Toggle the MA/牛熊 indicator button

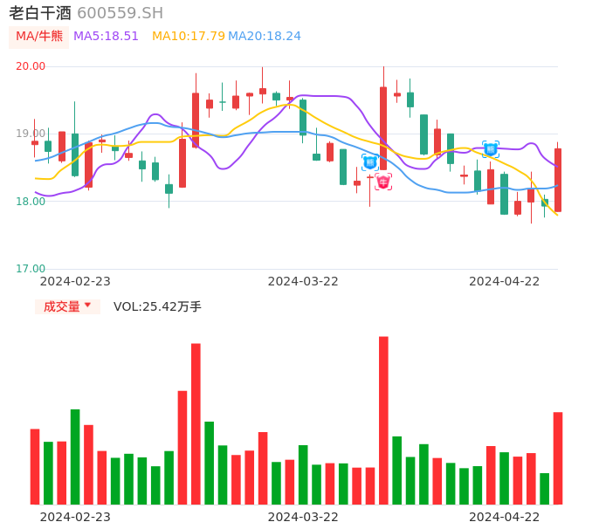tap(38, 37)
